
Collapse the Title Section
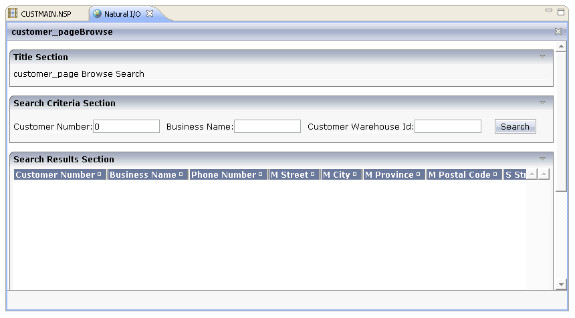[x=542, y=57]
